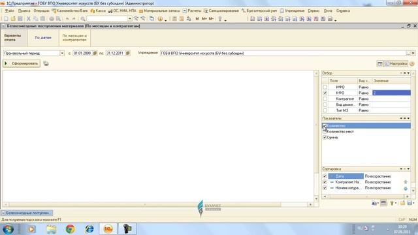This screenshot has height=235, width=418.
Task: Open the Файл menu
Action: coord(9,11)
